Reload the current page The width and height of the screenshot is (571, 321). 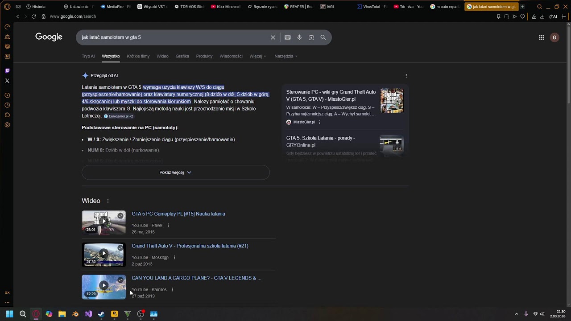[33, 16]
